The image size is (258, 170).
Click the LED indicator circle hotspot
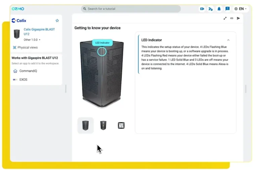[102, 52]
